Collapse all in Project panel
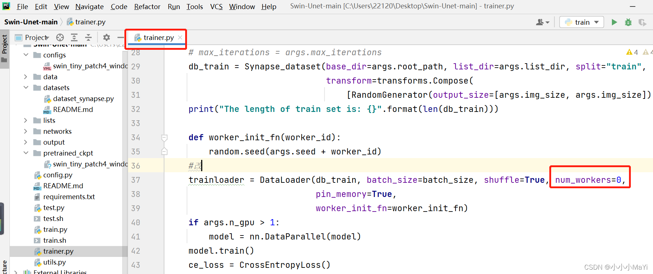The image size is (653, 274). click(x=88, y=37)
